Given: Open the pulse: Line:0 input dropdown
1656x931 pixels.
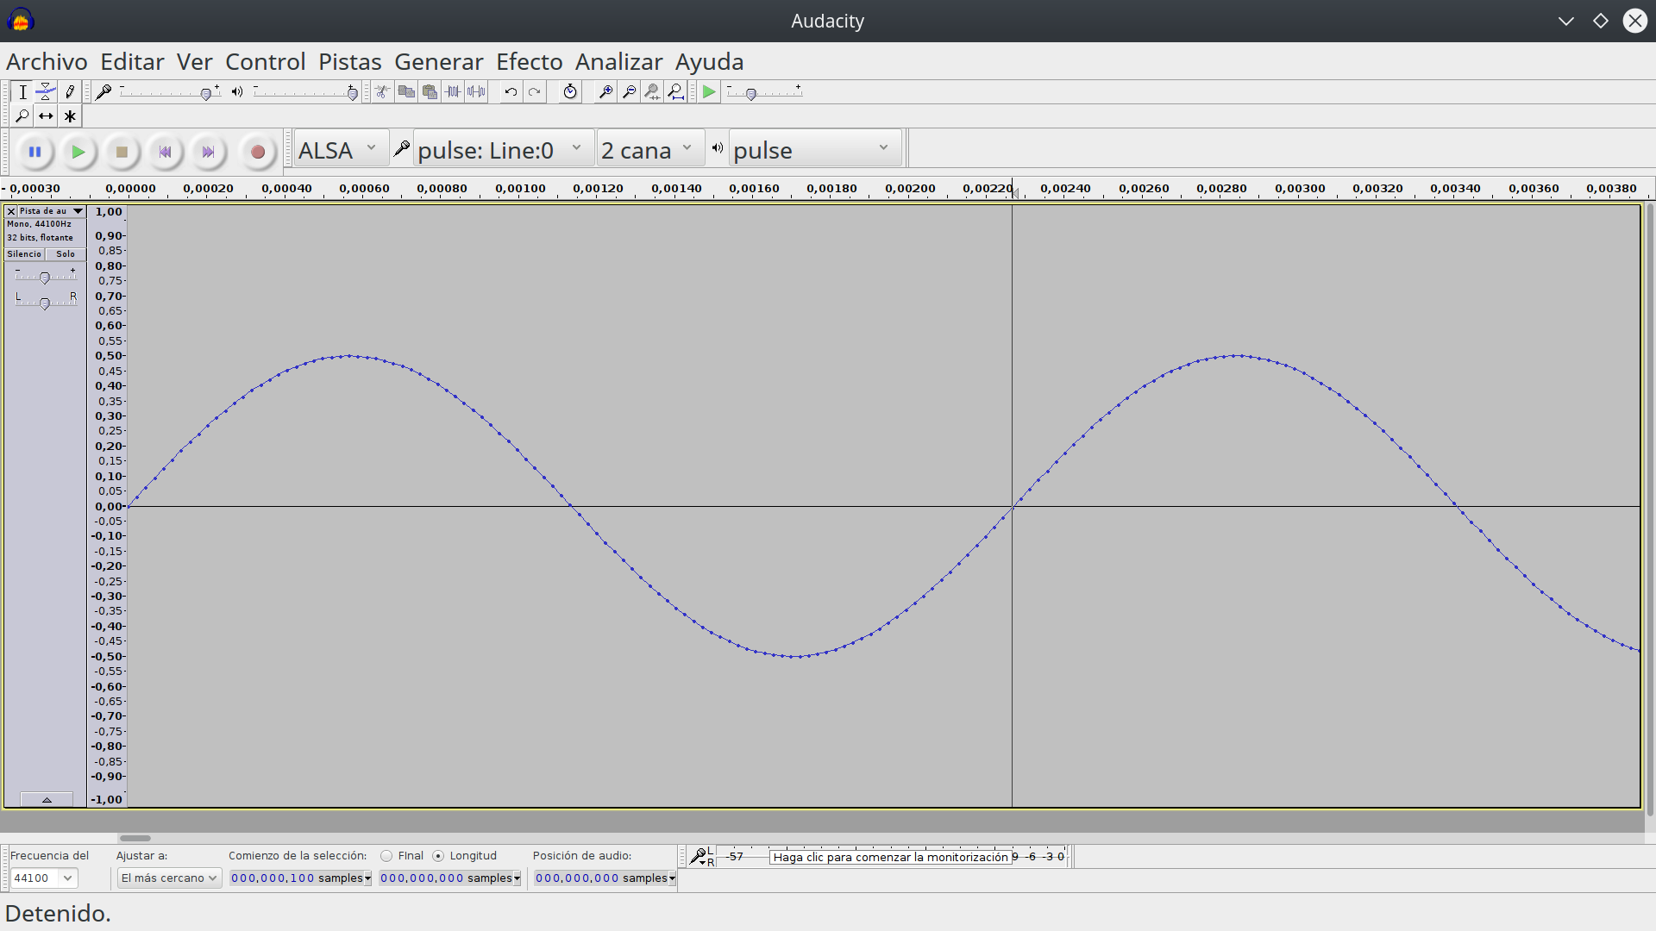Looking at the screenshot, I should (502, 150).
